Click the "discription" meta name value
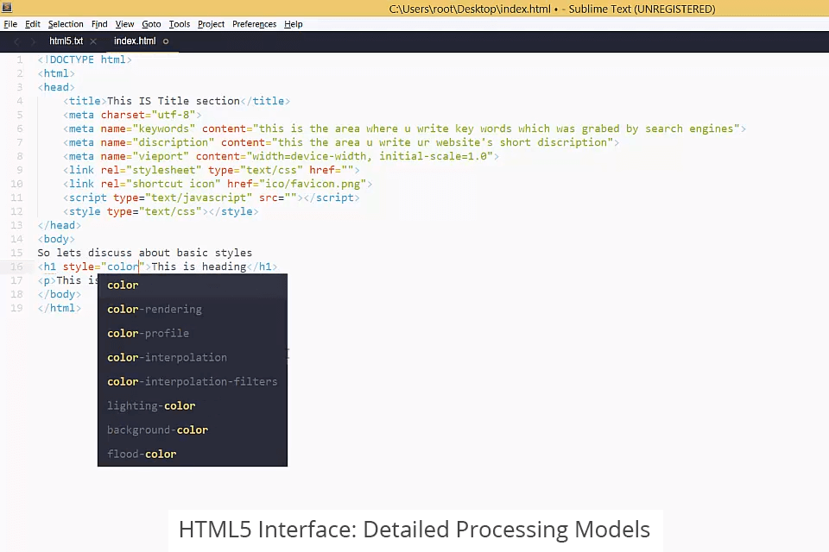Viewport: 829px width, 552px height. pos(174,142)
